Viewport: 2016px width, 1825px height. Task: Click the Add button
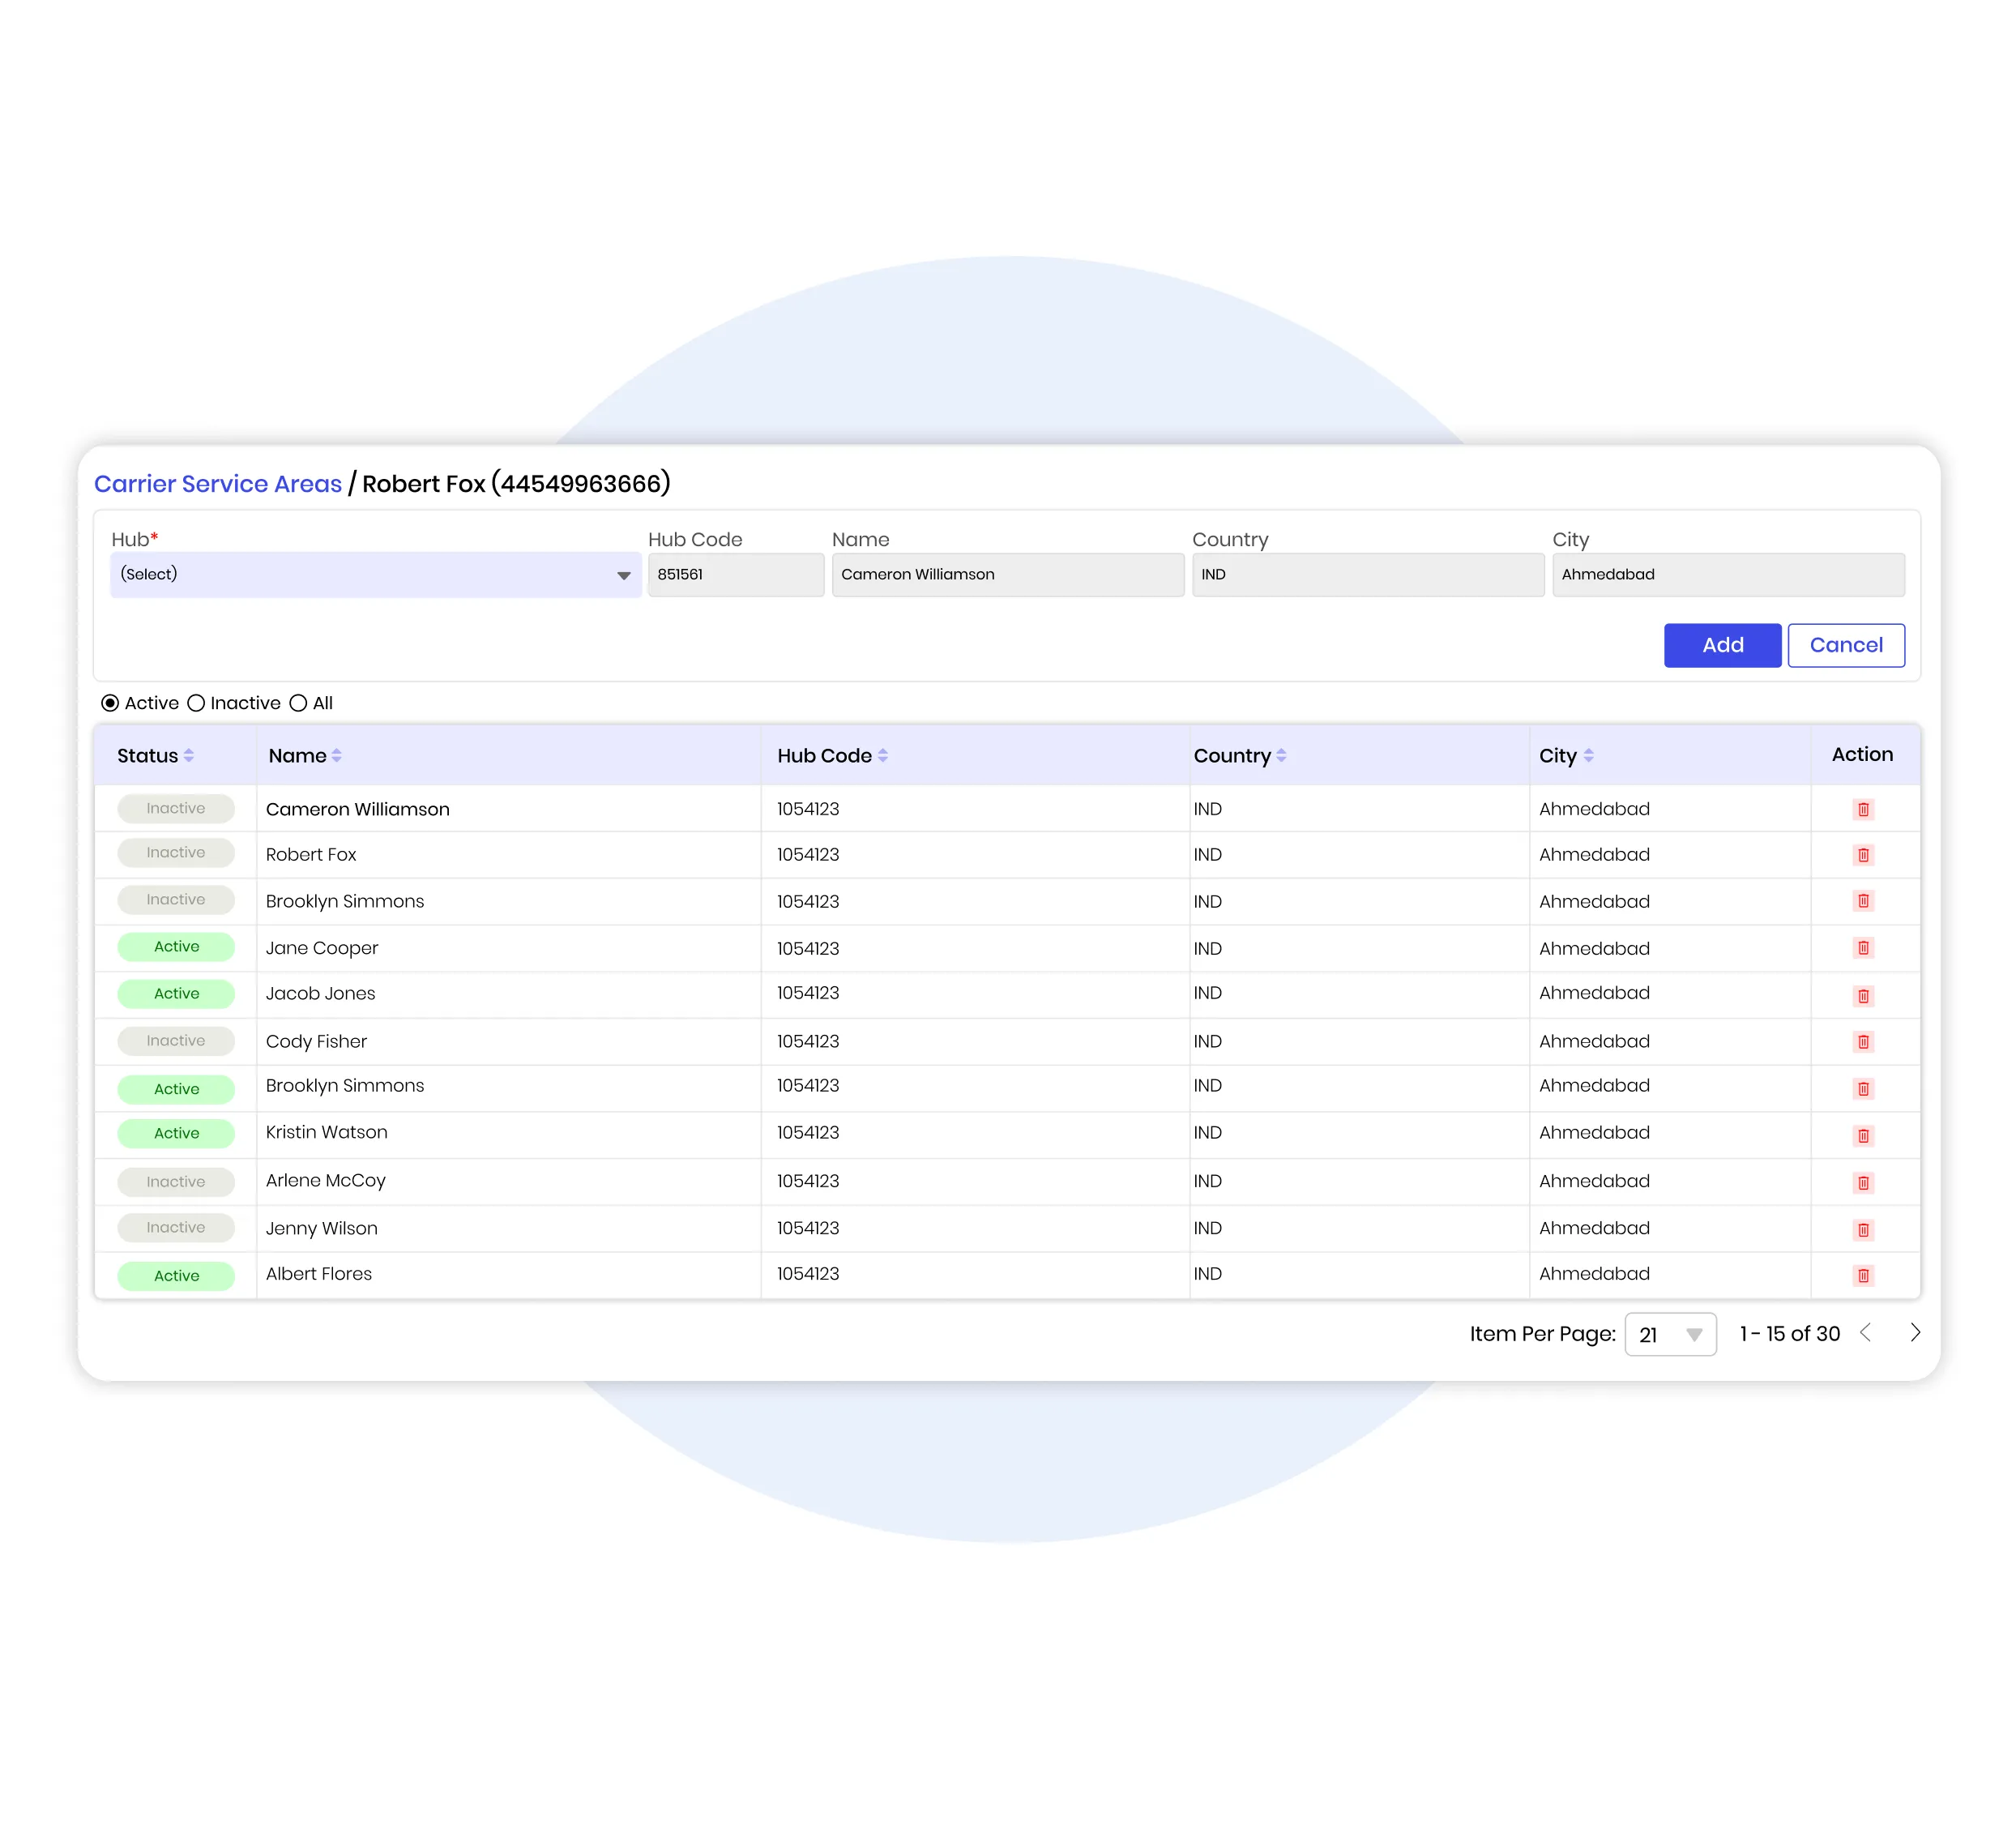[x=1721, y=645]
